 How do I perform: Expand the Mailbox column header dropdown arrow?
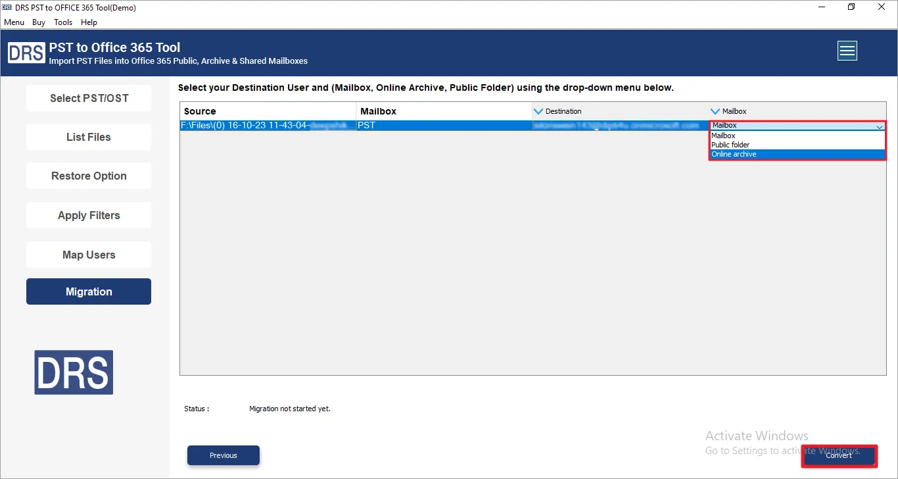tap(716, 111)
